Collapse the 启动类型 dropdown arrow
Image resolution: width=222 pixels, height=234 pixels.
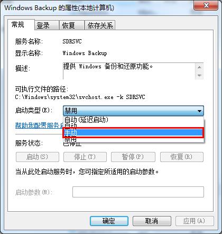tap(199, 111)
